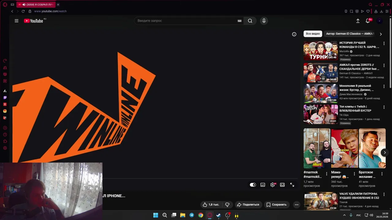Start voice search with microphone
This screenshot has height=220, width=392.
264,21
